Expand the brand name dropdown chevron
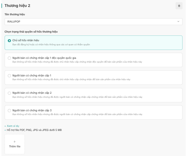Screen dimensions: 190x156 click(x=178, y=22)
